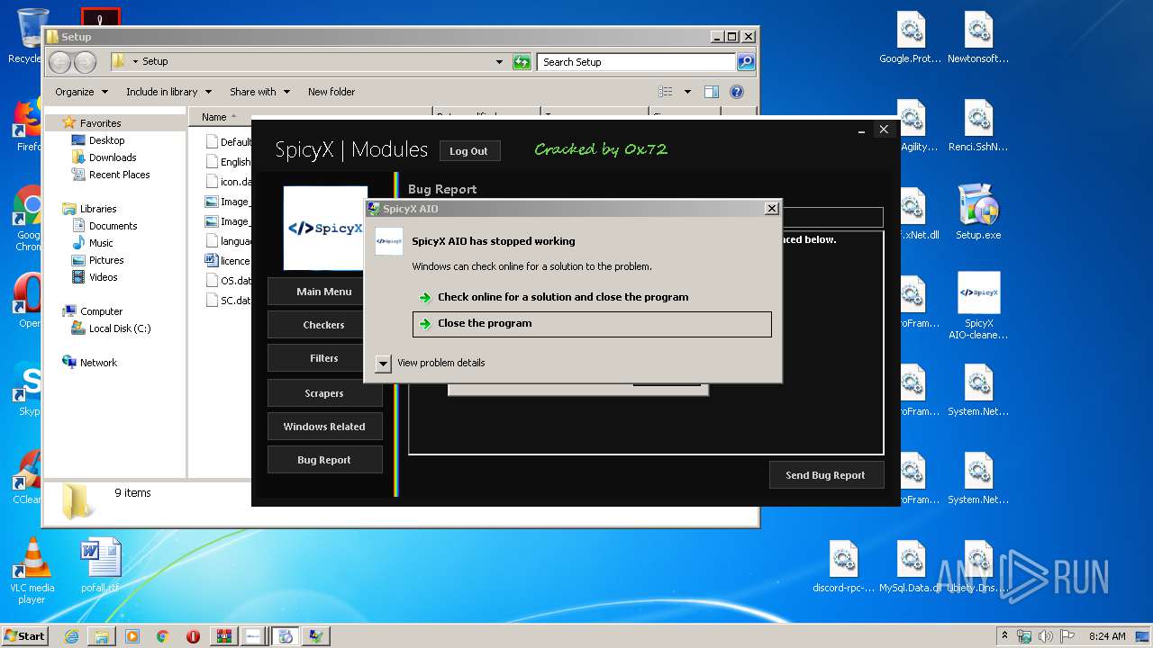Screen dimensions: 1153x648
Task: Open VLC media player shortcut
Action: click(32, 571)
